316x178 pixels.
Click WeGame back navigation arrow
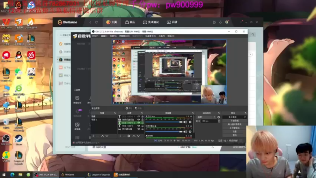coord(90,22)
